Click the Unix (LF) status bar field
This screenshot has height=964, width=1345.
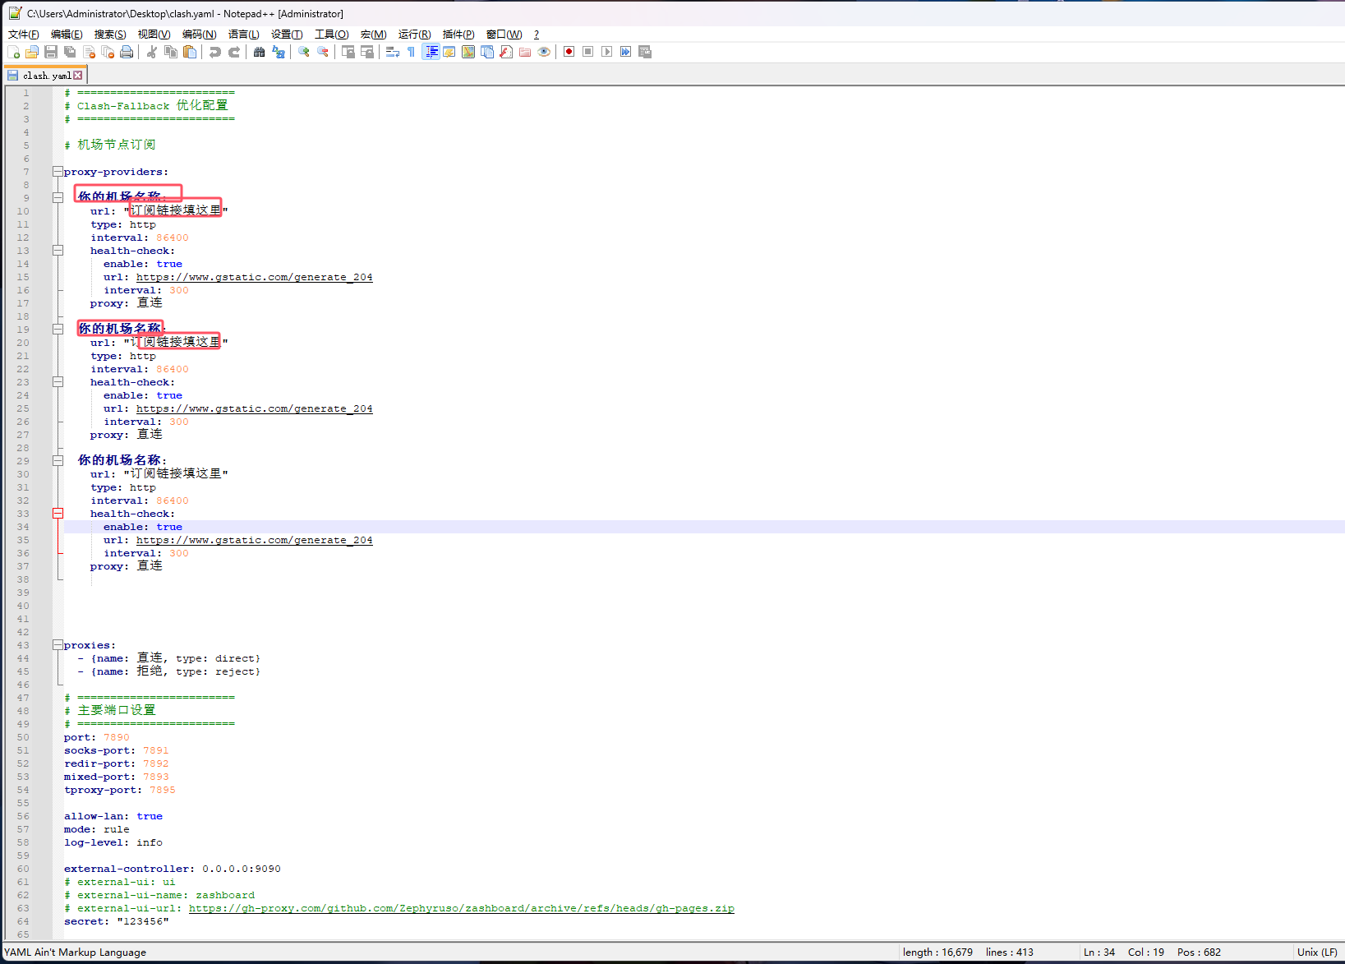pos(1316,952)
